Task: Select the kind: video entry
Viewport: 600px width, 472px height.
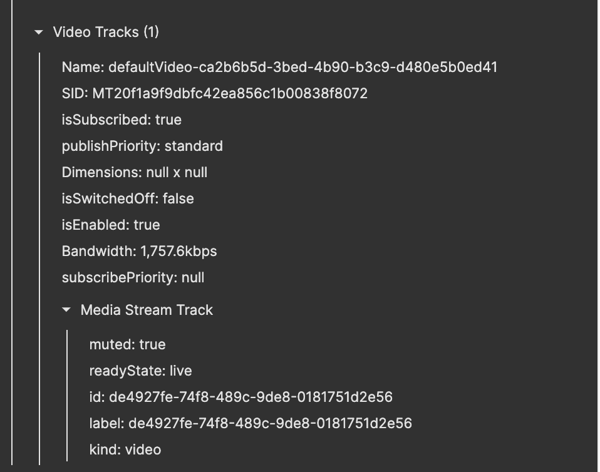Action: 122,449
